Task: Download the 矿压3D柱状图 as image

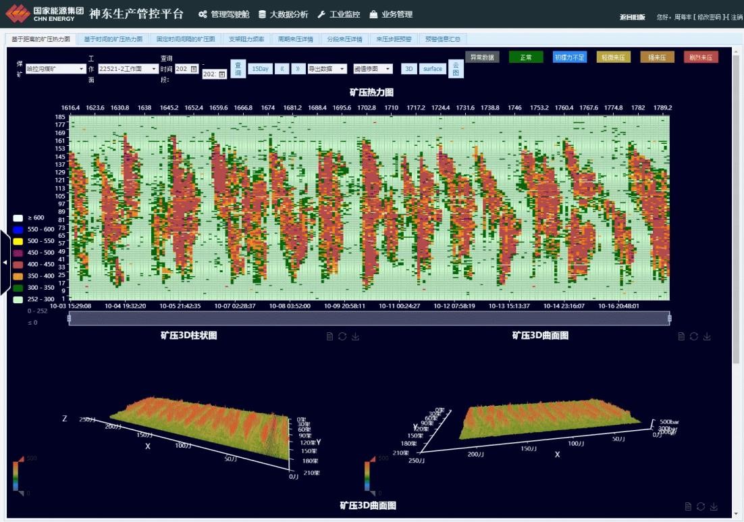Action: 355,336
